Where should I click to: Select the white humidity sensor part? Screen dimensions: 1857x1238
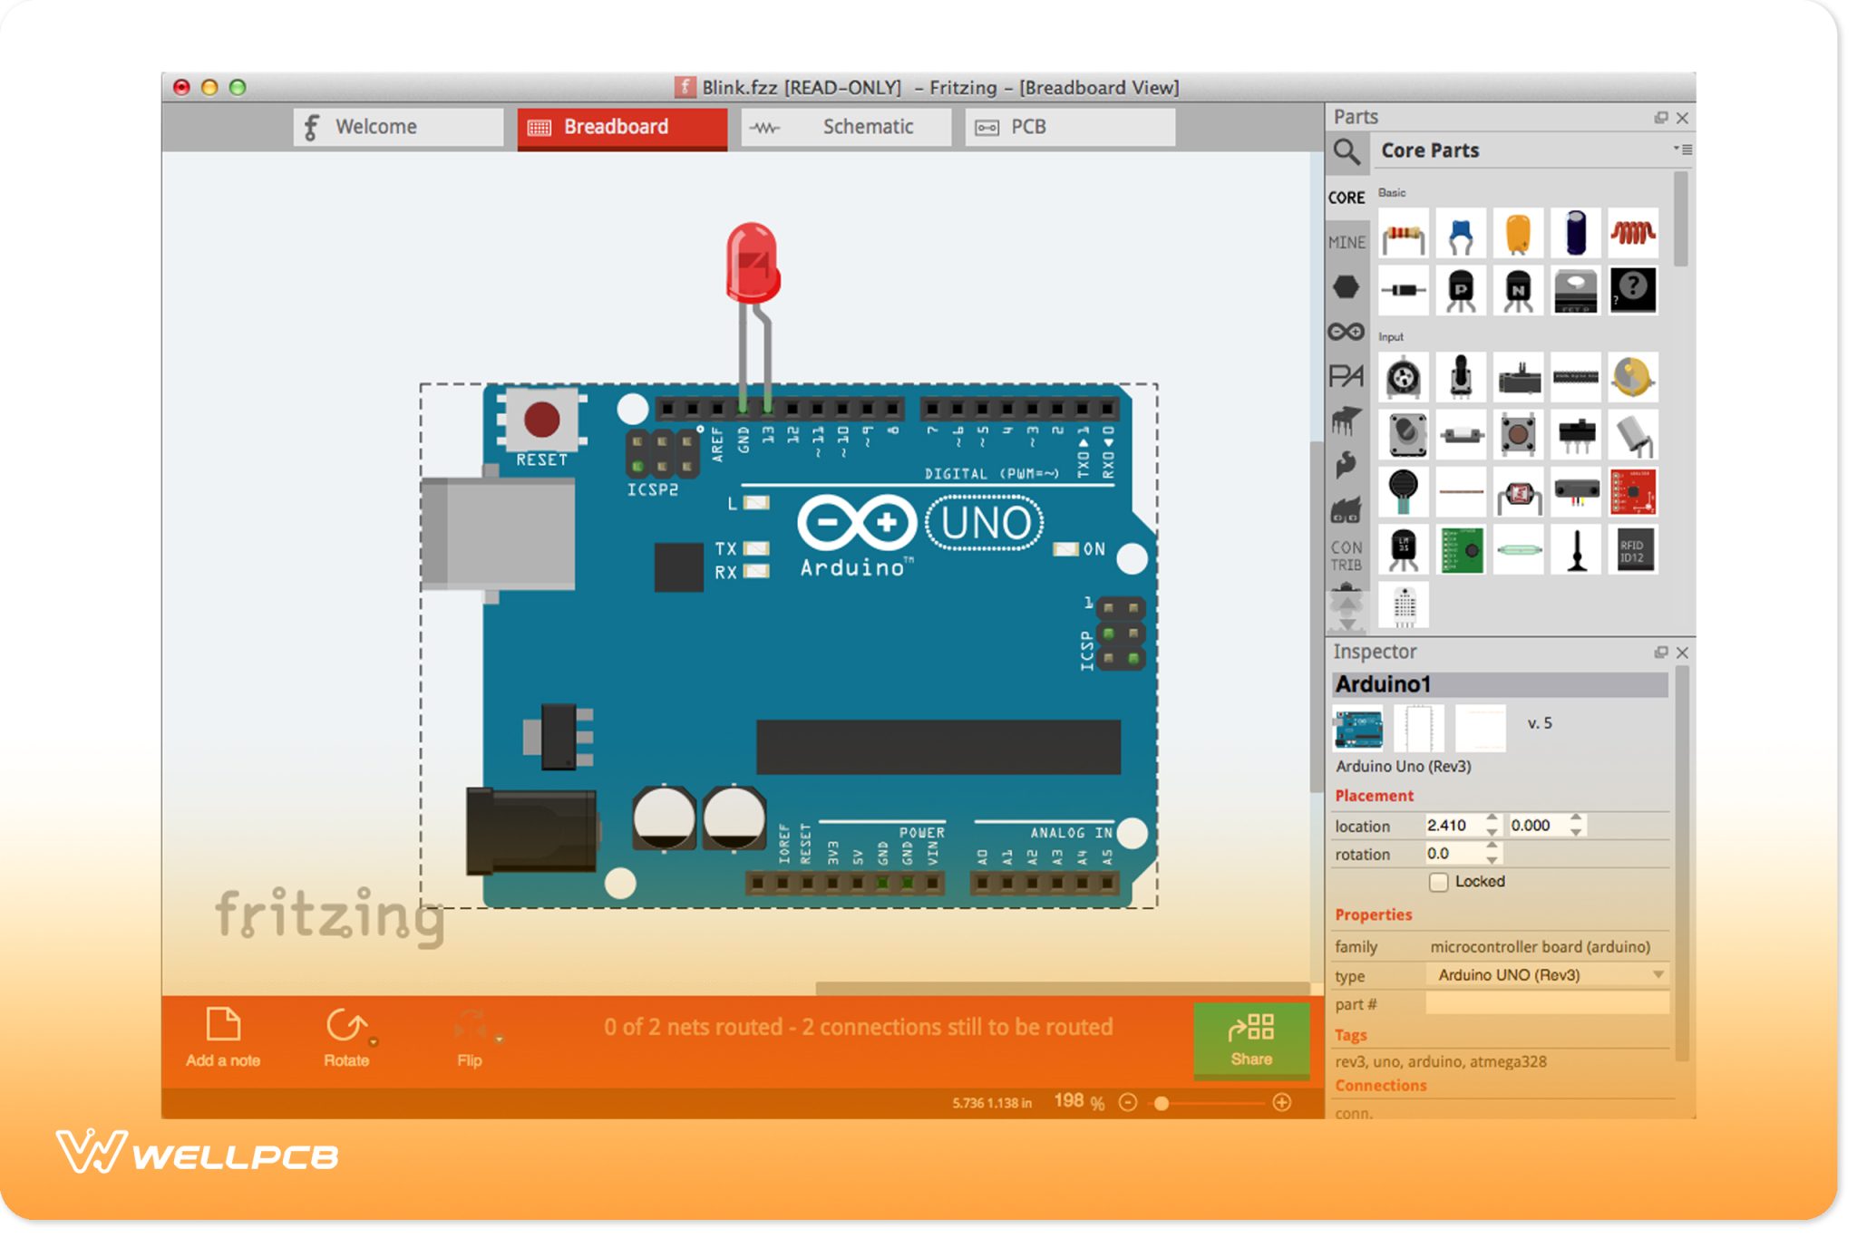coord(1403,604)
